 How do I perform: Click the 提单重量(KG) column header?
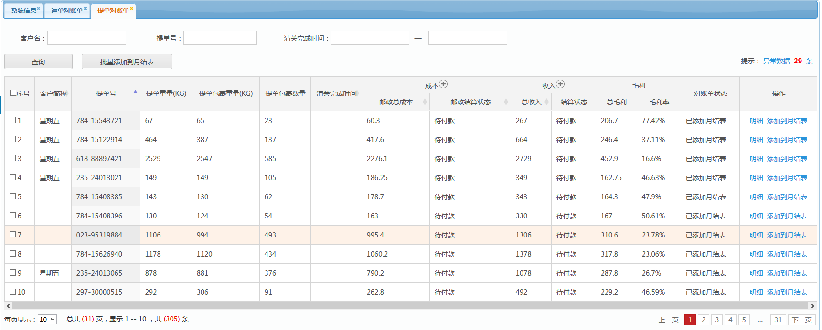[166, 93]
